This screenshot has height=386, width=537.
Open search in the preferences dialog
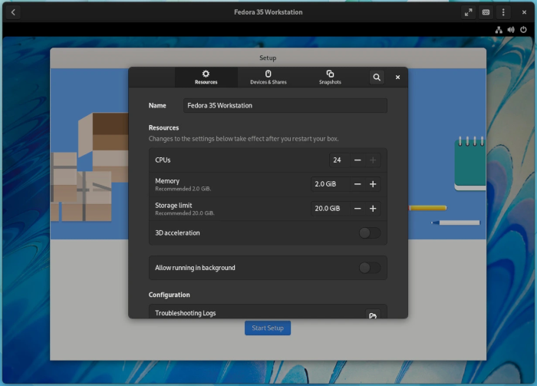376,78
